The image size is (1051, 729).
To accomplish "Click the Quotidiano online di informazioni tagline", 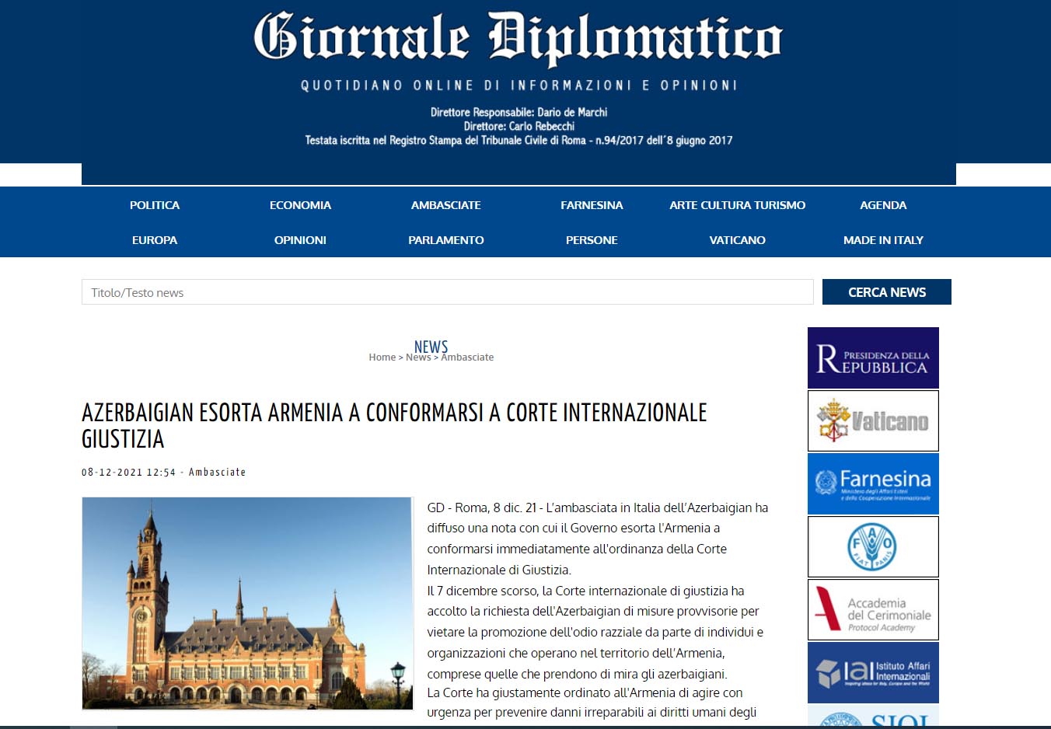I will pos(519,85).
